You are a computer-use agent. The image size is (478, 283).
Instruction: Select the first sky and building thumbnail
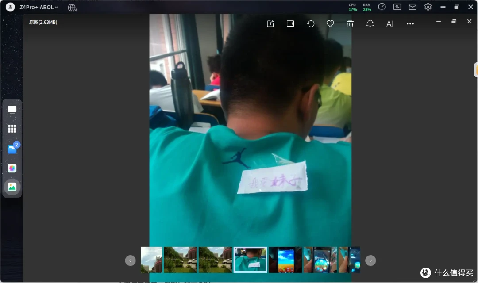pos(151,260)
